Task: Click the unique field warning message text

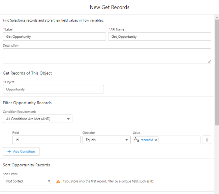Action: [108, 181]
